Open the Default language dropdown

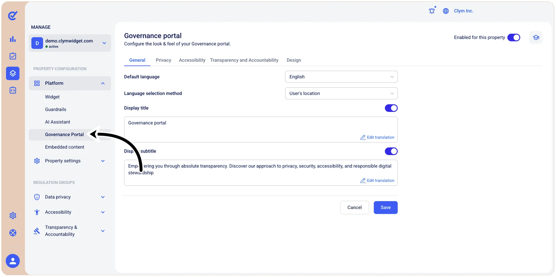[x=341, y=77]
